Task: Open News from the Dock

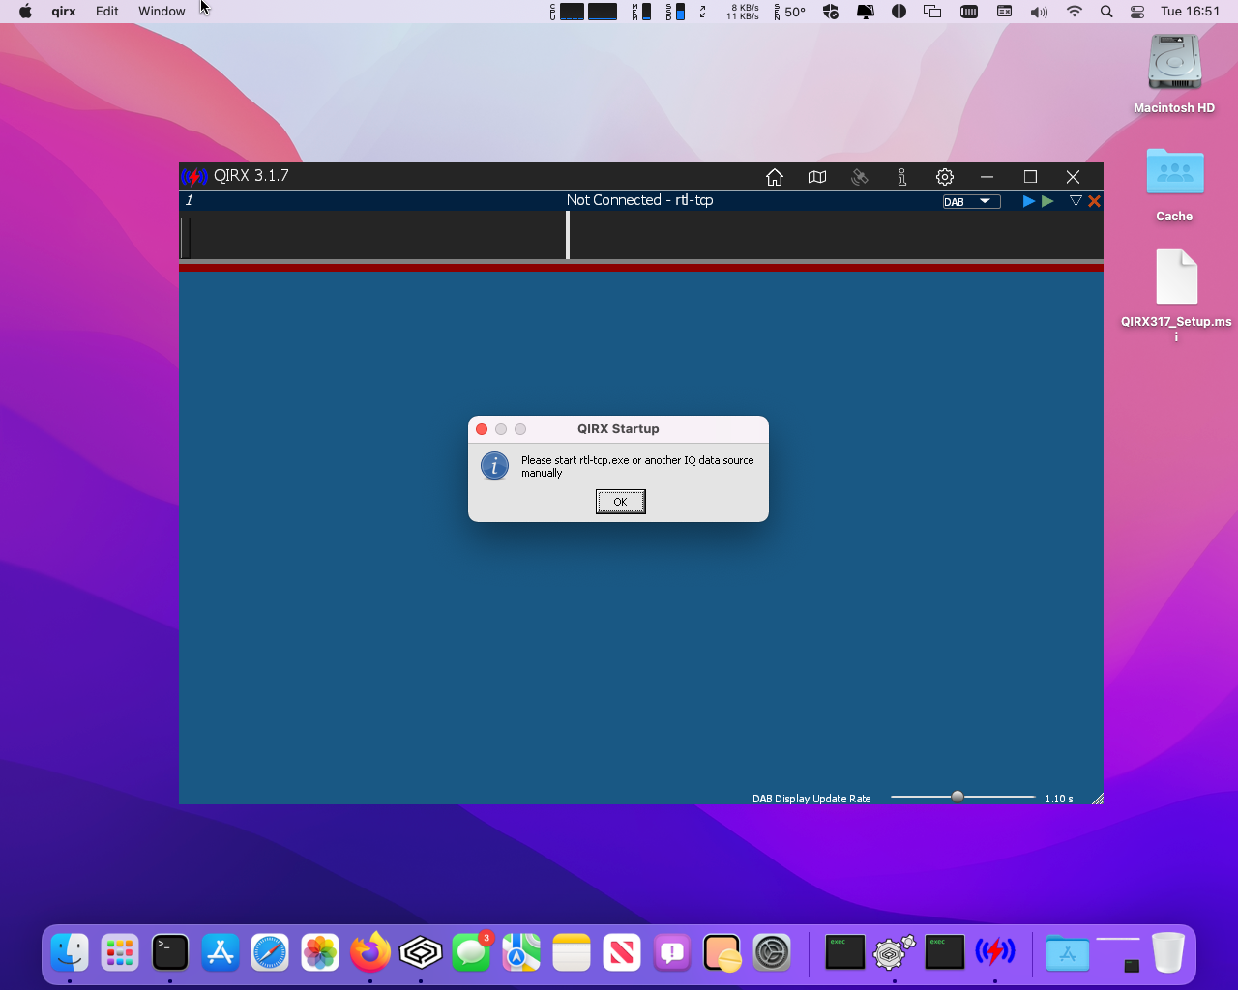Action: pos(622,953)
